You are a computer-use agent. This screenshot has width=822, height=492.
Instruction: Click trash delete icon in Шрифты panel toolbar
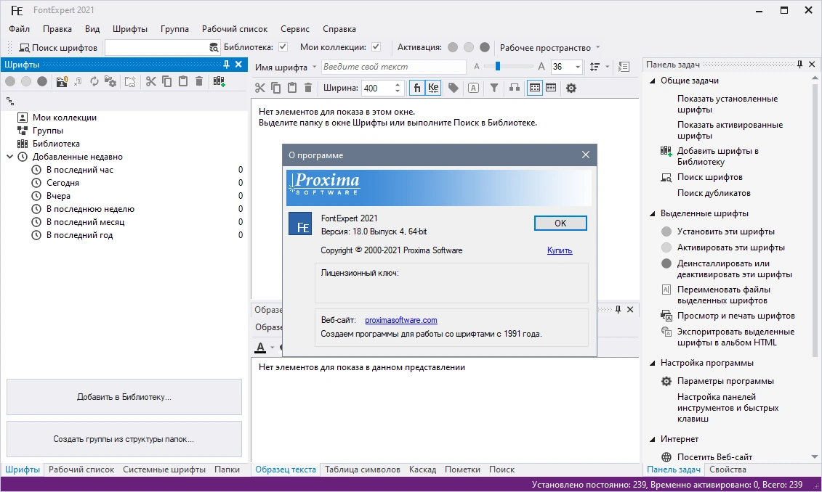[198, 81]
